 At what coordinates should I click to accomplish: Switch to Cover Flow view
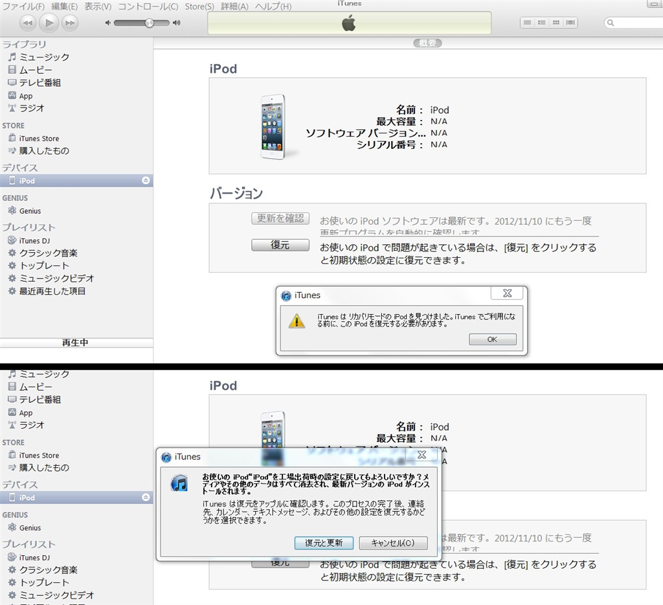tap(570, 23)
